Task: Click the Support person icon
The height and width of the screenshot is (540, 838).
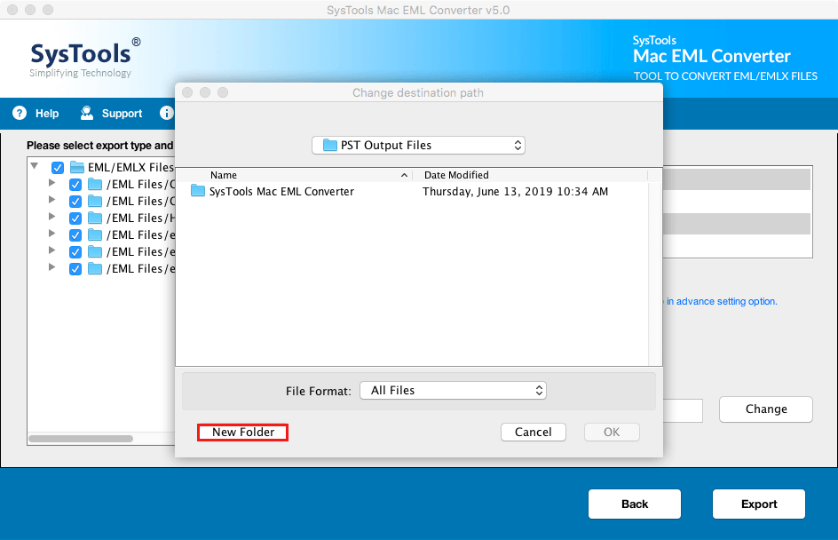Action: click(x=87, y=113)
